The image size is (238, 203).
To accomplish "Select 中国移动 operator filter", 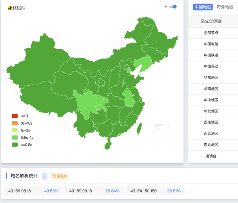I will click(x=211, y=67).
